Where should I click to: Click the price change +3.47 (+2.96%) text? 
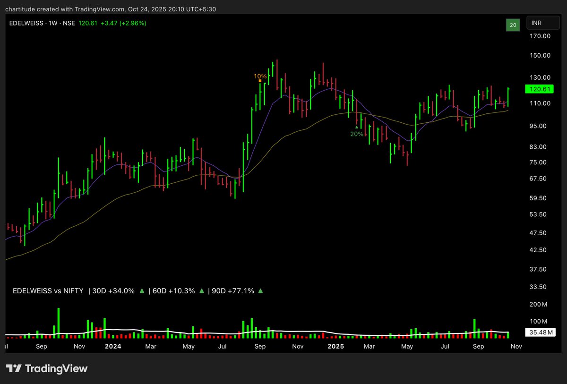tap(123, 23)
